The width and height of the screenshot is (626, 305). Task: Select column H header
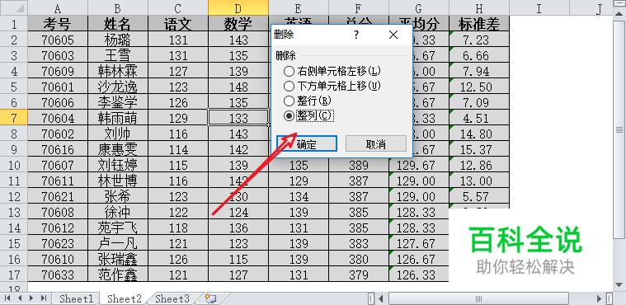479,8
